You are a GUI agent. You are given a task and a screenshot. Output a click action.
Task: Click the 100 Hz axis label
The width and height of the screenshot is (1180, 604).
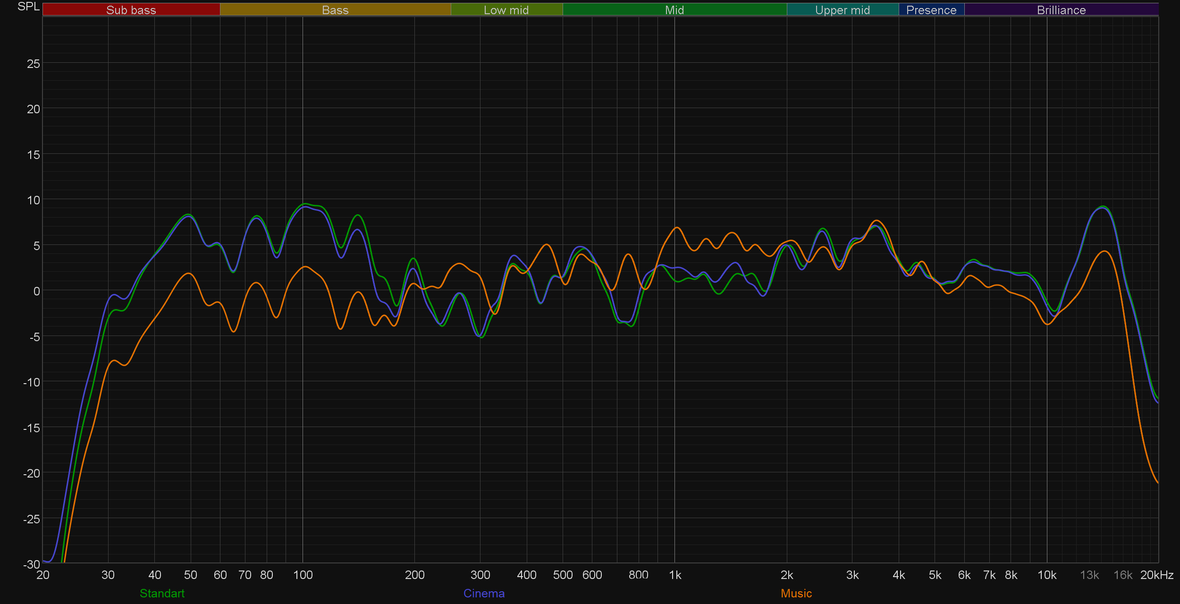(x=303, y=575)
